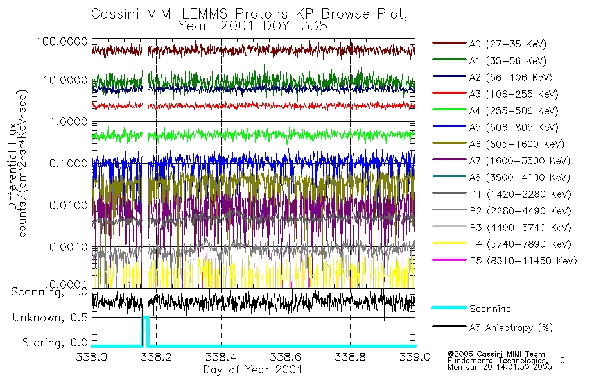
Task: Click the dark red A0 legend line
Action: click(x=449, y=43)
